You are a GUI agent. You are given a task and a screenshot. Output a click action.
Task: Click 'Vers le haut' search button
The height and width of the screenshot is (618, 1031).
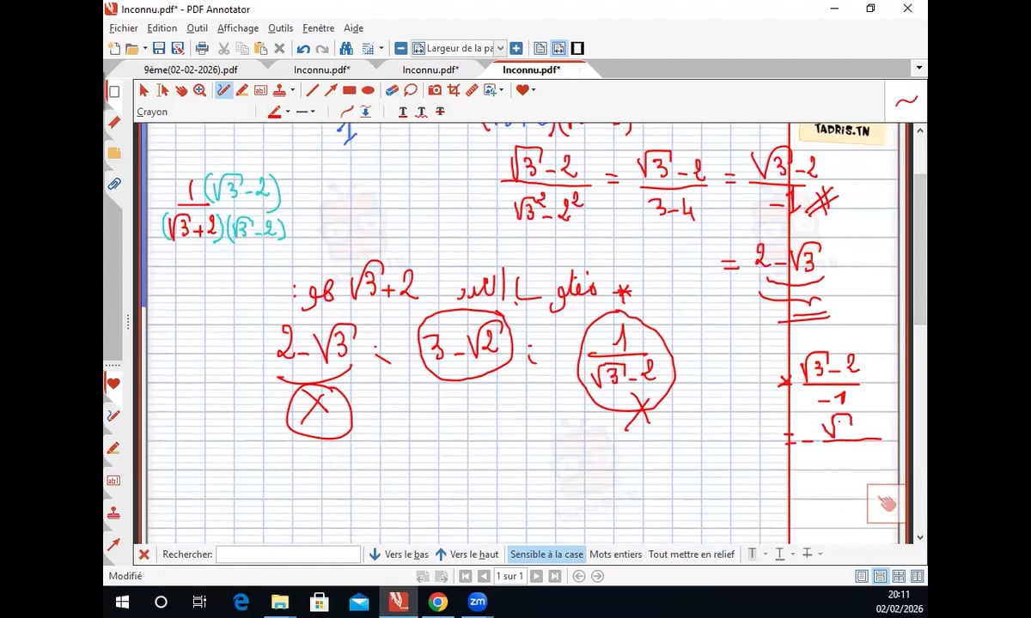(x=467, y=554)
